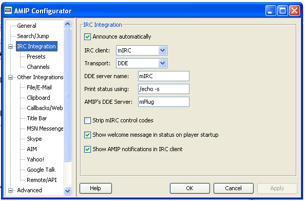Open the AIM settings page
The image size is (305, 201).
click(32, 149)
